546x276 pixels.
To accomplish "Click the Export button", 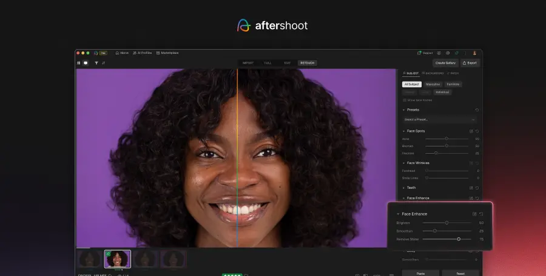I will coord(470,63).
